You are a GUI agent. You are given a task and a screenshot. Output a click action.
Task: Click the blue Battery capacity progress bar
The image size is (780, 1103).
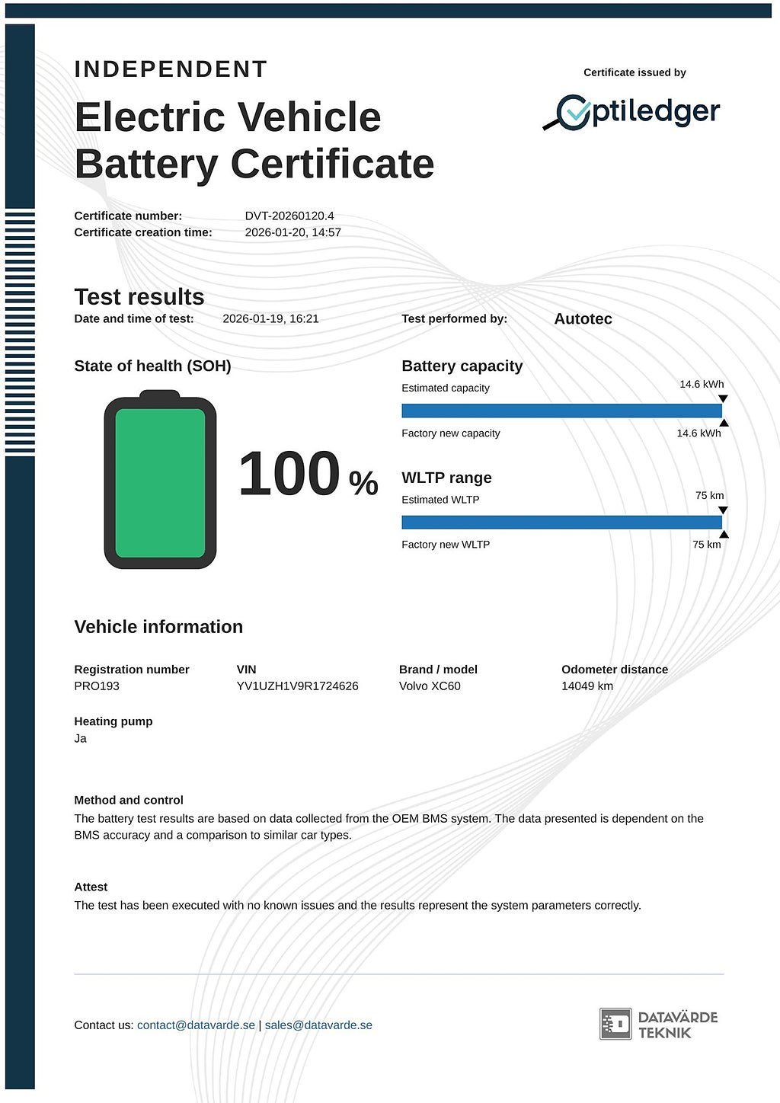point(561,411)
